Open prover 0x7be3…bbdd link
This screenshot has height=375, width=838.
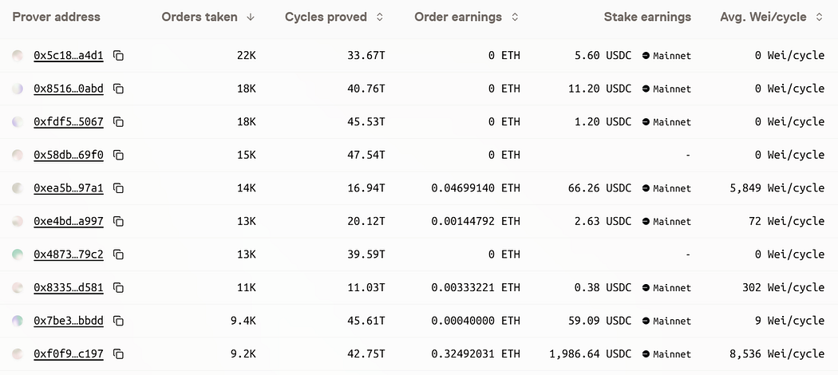(x=69, y=321)
